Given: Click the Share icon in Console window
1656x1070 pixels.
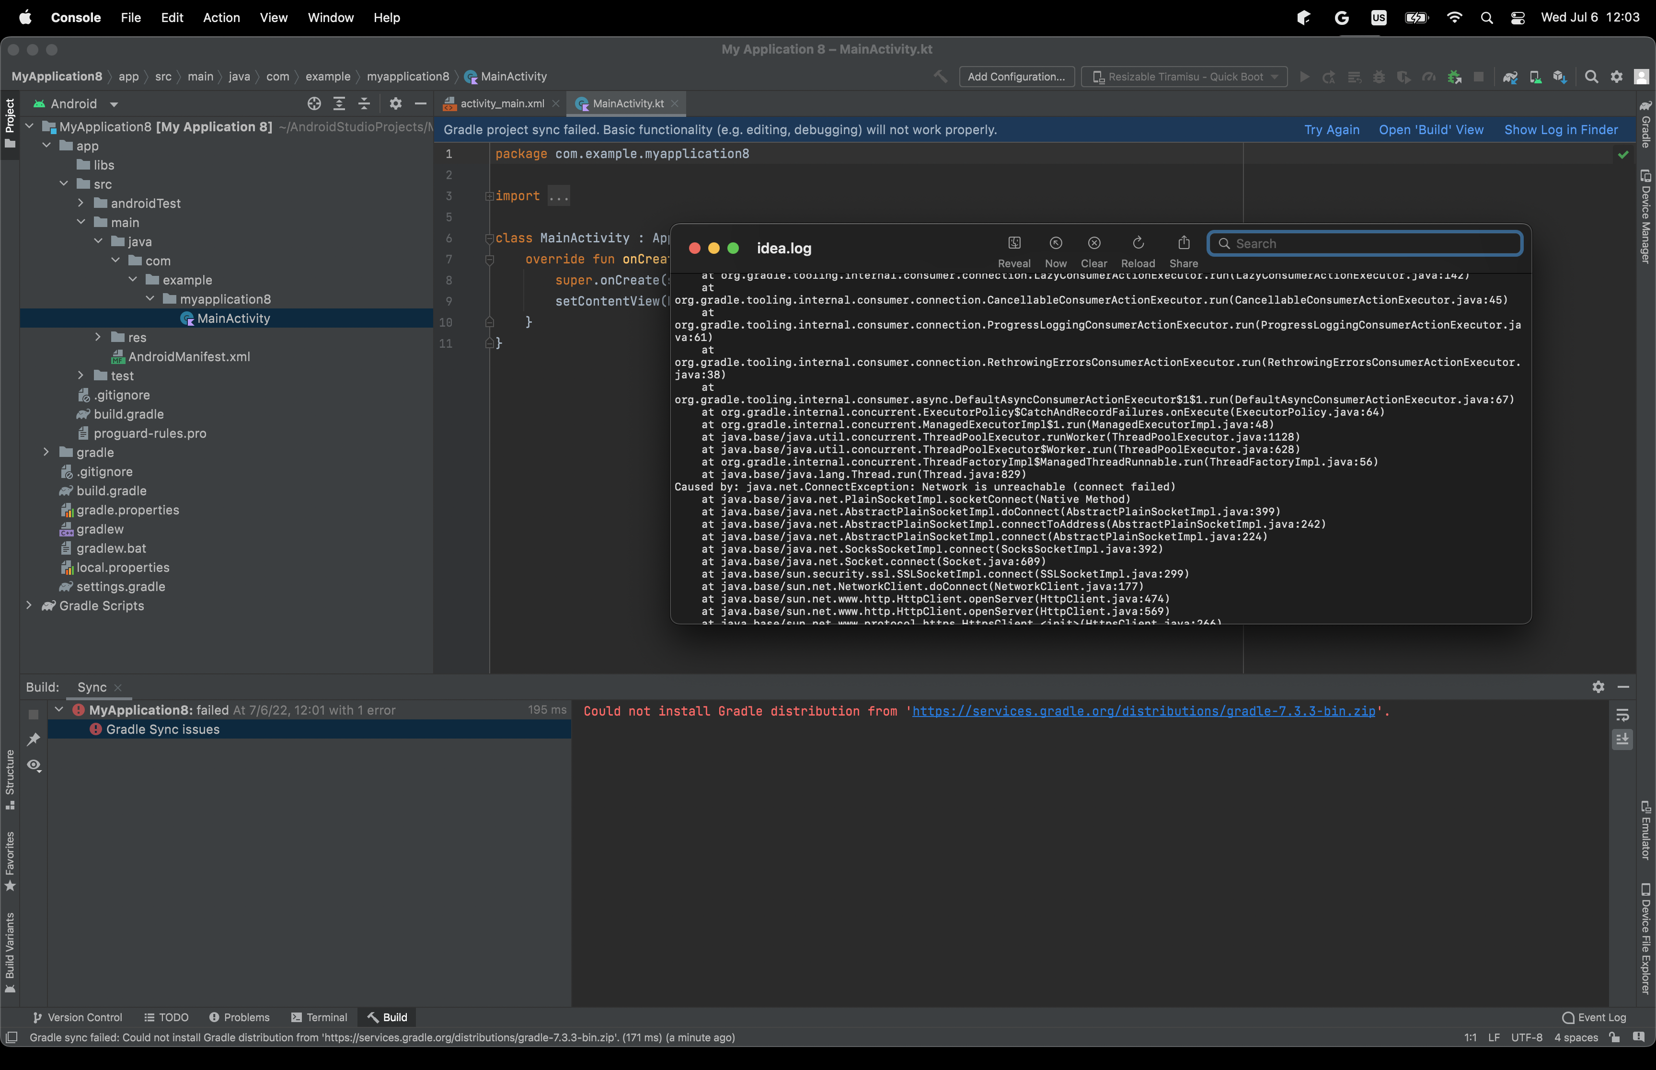Looking at the screenshot, I should tap(1184, 243).
